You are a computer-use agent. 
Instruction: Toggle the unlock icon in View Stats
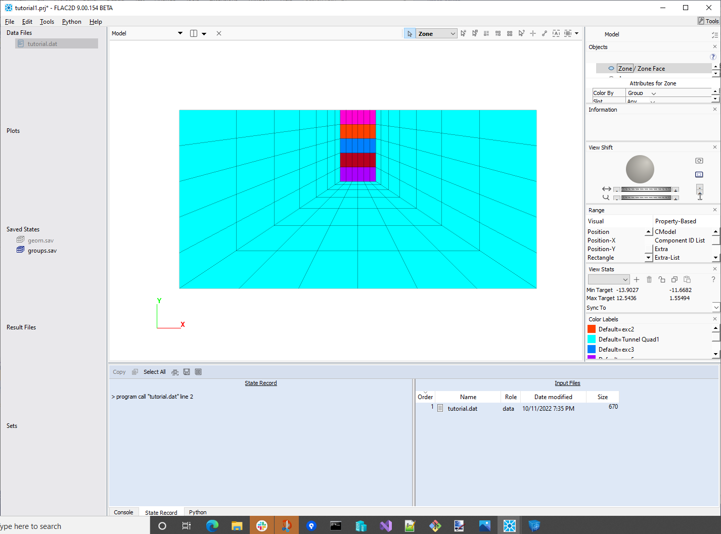tap(661, 279)
